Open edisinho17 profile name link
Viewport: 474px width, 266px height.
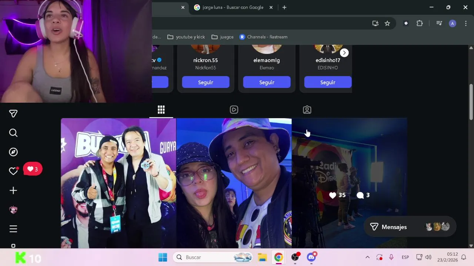click(328, 60)
